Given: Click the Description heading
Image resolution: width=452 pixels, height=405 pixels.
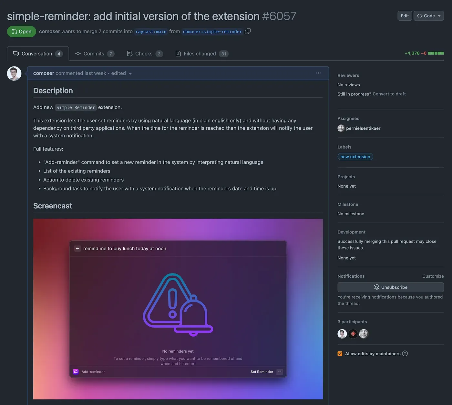Looking at the screenshot, I should 53,91.
